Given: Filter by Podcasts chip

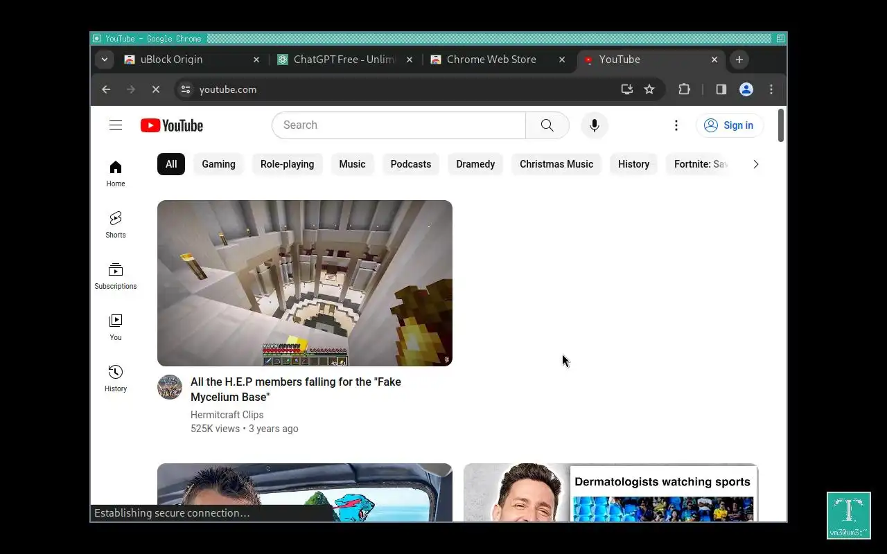Looking at the screenshot, I should click(411, 164).
